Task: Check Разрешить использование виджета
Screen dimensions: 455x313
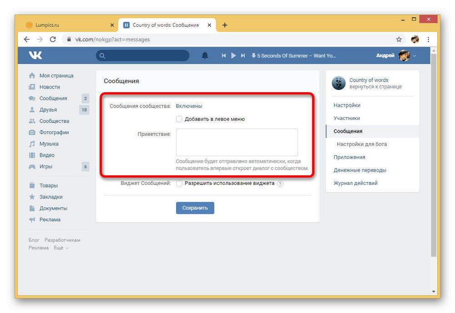Action: coord(179,183)
